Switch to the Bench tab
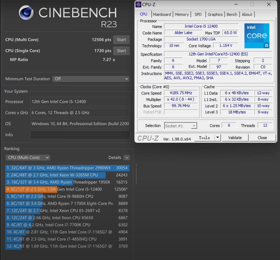 pos(232,14)
